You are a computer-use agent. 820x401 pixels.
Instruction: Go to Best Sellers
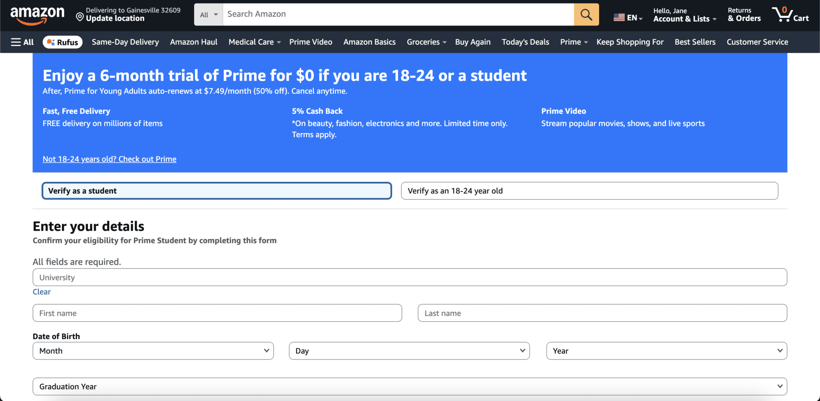pyautogui.click(x=695, y=42)
